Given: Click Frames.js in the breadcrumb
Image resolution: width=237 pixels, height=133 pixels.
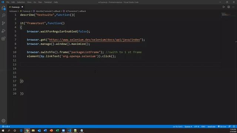Looking at the screenshot, I should tap(26, 11).
